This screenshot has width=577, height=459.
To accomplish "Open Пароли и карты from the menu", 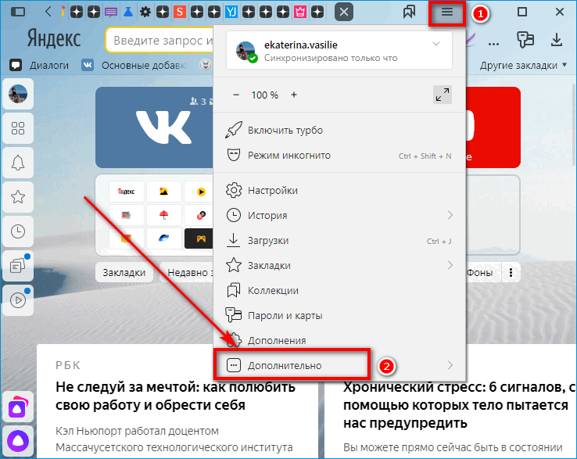I will (339, 316).
